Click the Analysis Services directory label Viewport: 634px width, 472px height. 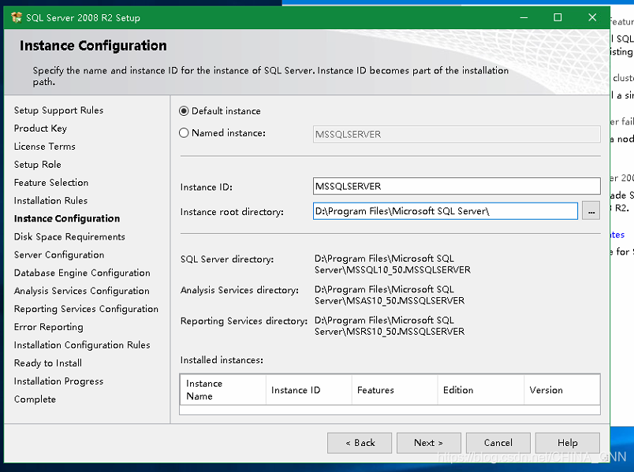click(240, 290)
